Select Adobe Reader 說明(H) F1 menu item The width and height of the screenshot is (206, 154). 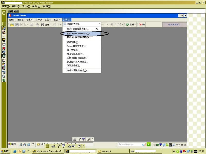tap(82, 29)
